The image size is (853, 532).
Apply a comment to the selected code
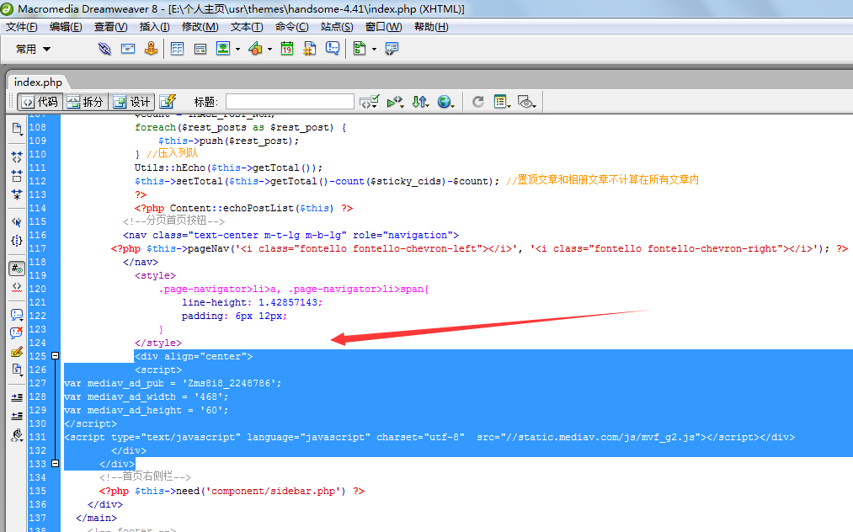tap(17, 315)
